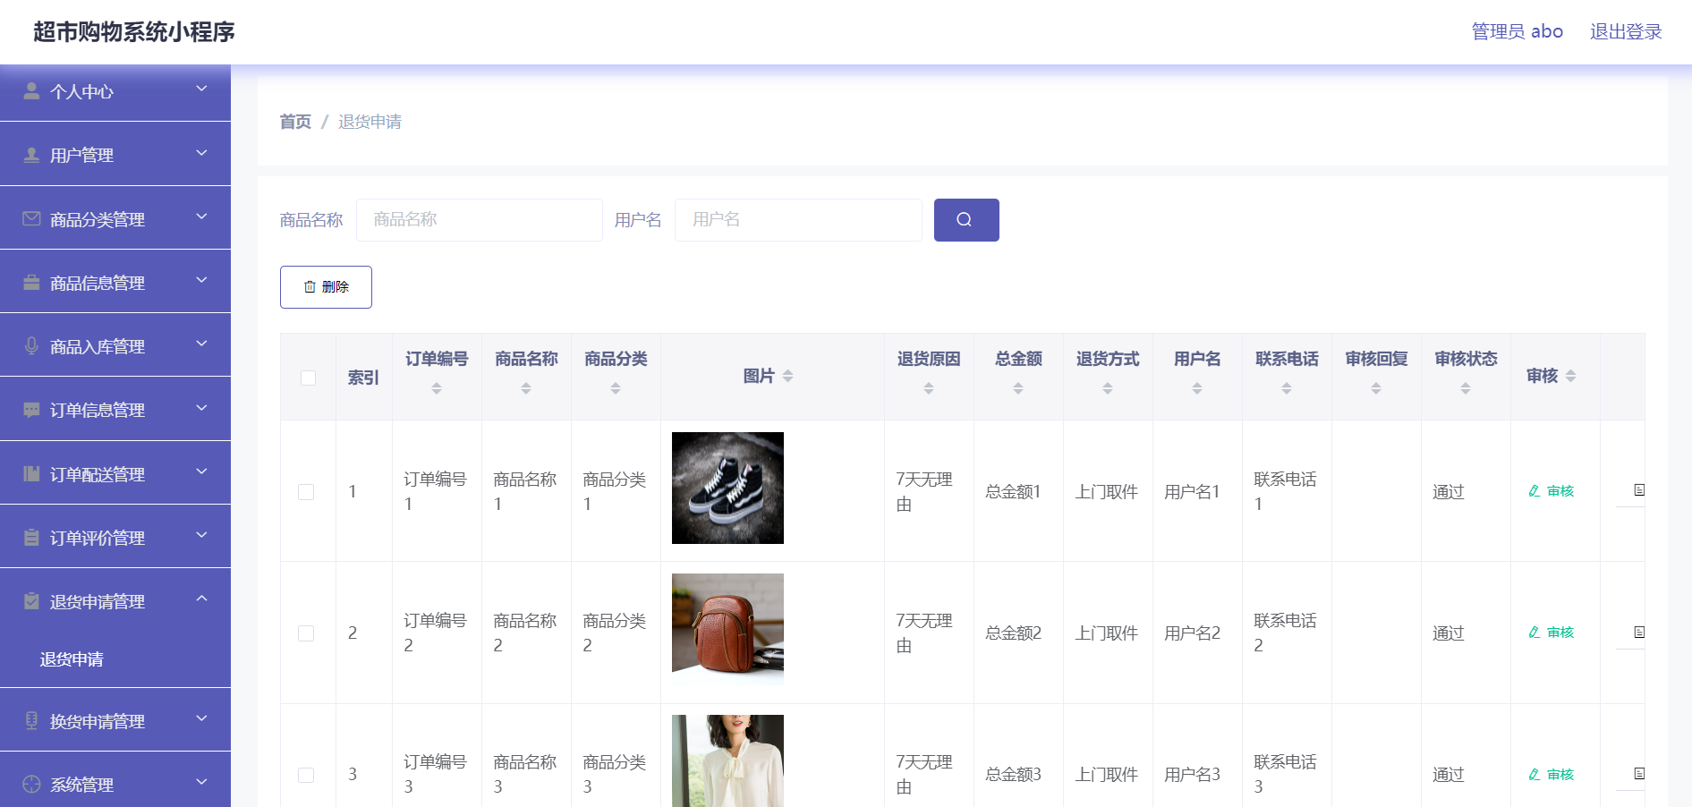
Task: Click the detail icon in row 1
Action: click(1639, 490)
